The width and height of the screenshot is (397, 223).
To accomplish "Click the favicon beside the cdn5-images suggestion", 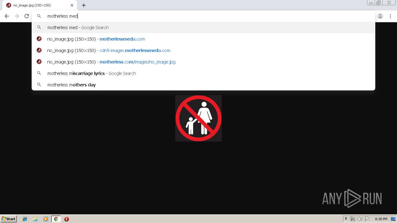I will point(39,50).
